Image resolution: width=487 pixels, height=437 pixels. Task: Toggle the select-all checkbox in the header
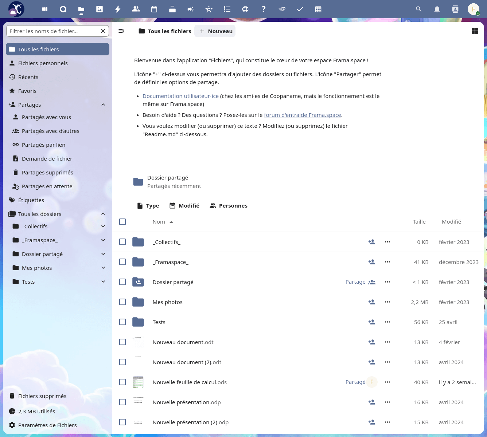pyautogui.click(x=122, y=222)
